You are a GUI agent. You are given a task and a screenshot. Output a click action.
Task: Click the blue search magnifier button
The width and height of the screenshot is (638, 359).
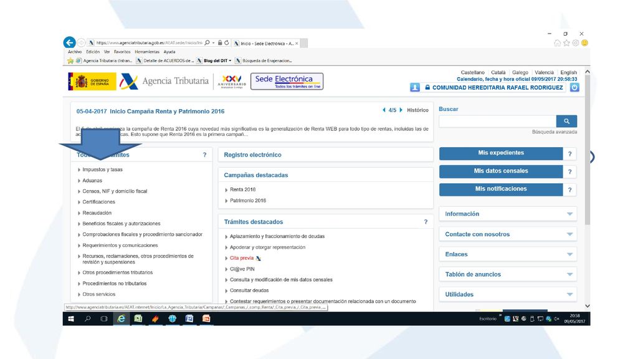566,122
